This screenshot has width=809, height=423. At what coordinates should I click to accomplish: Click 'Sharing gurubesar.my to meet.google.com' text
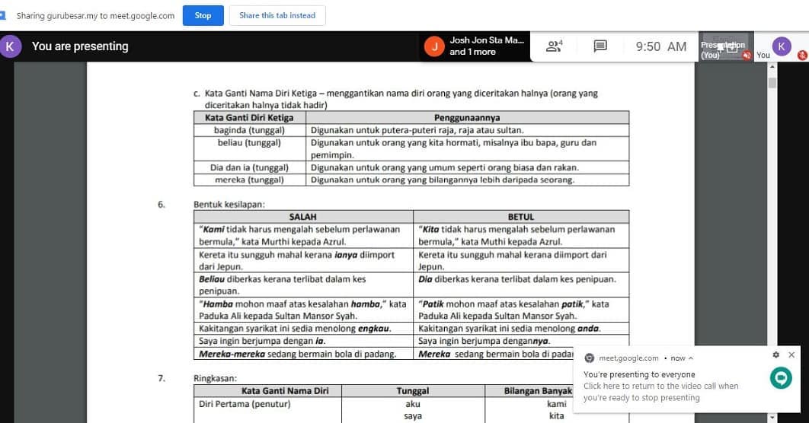pos(95,15)
